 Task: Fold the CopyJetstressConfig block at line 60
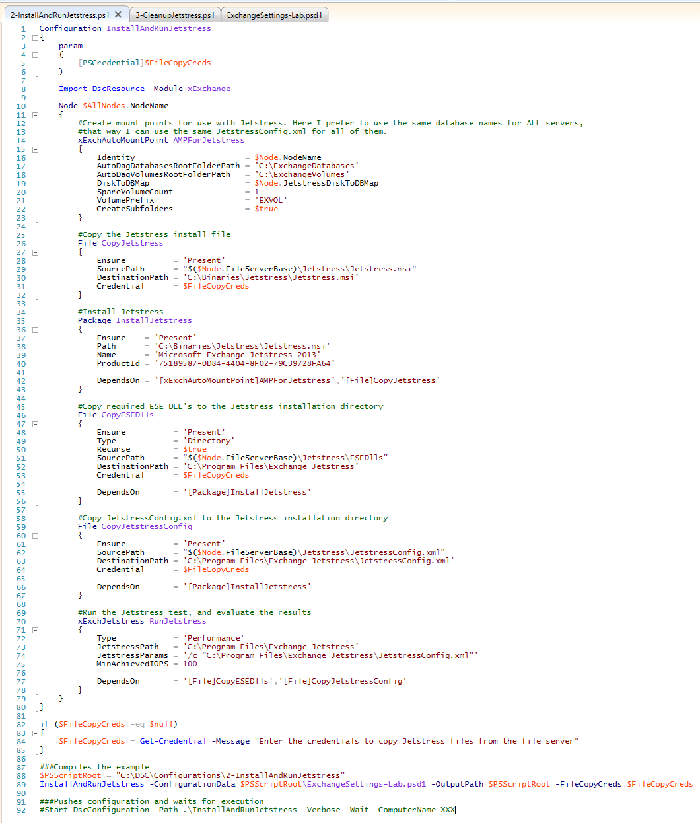pyautogui.click(x=36, y=536)
